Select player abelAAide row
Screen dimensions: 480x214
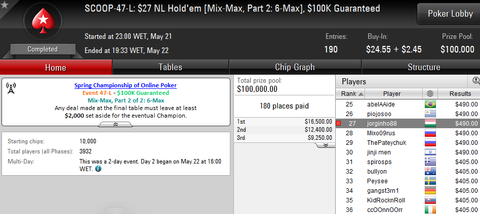click(408, 104)
